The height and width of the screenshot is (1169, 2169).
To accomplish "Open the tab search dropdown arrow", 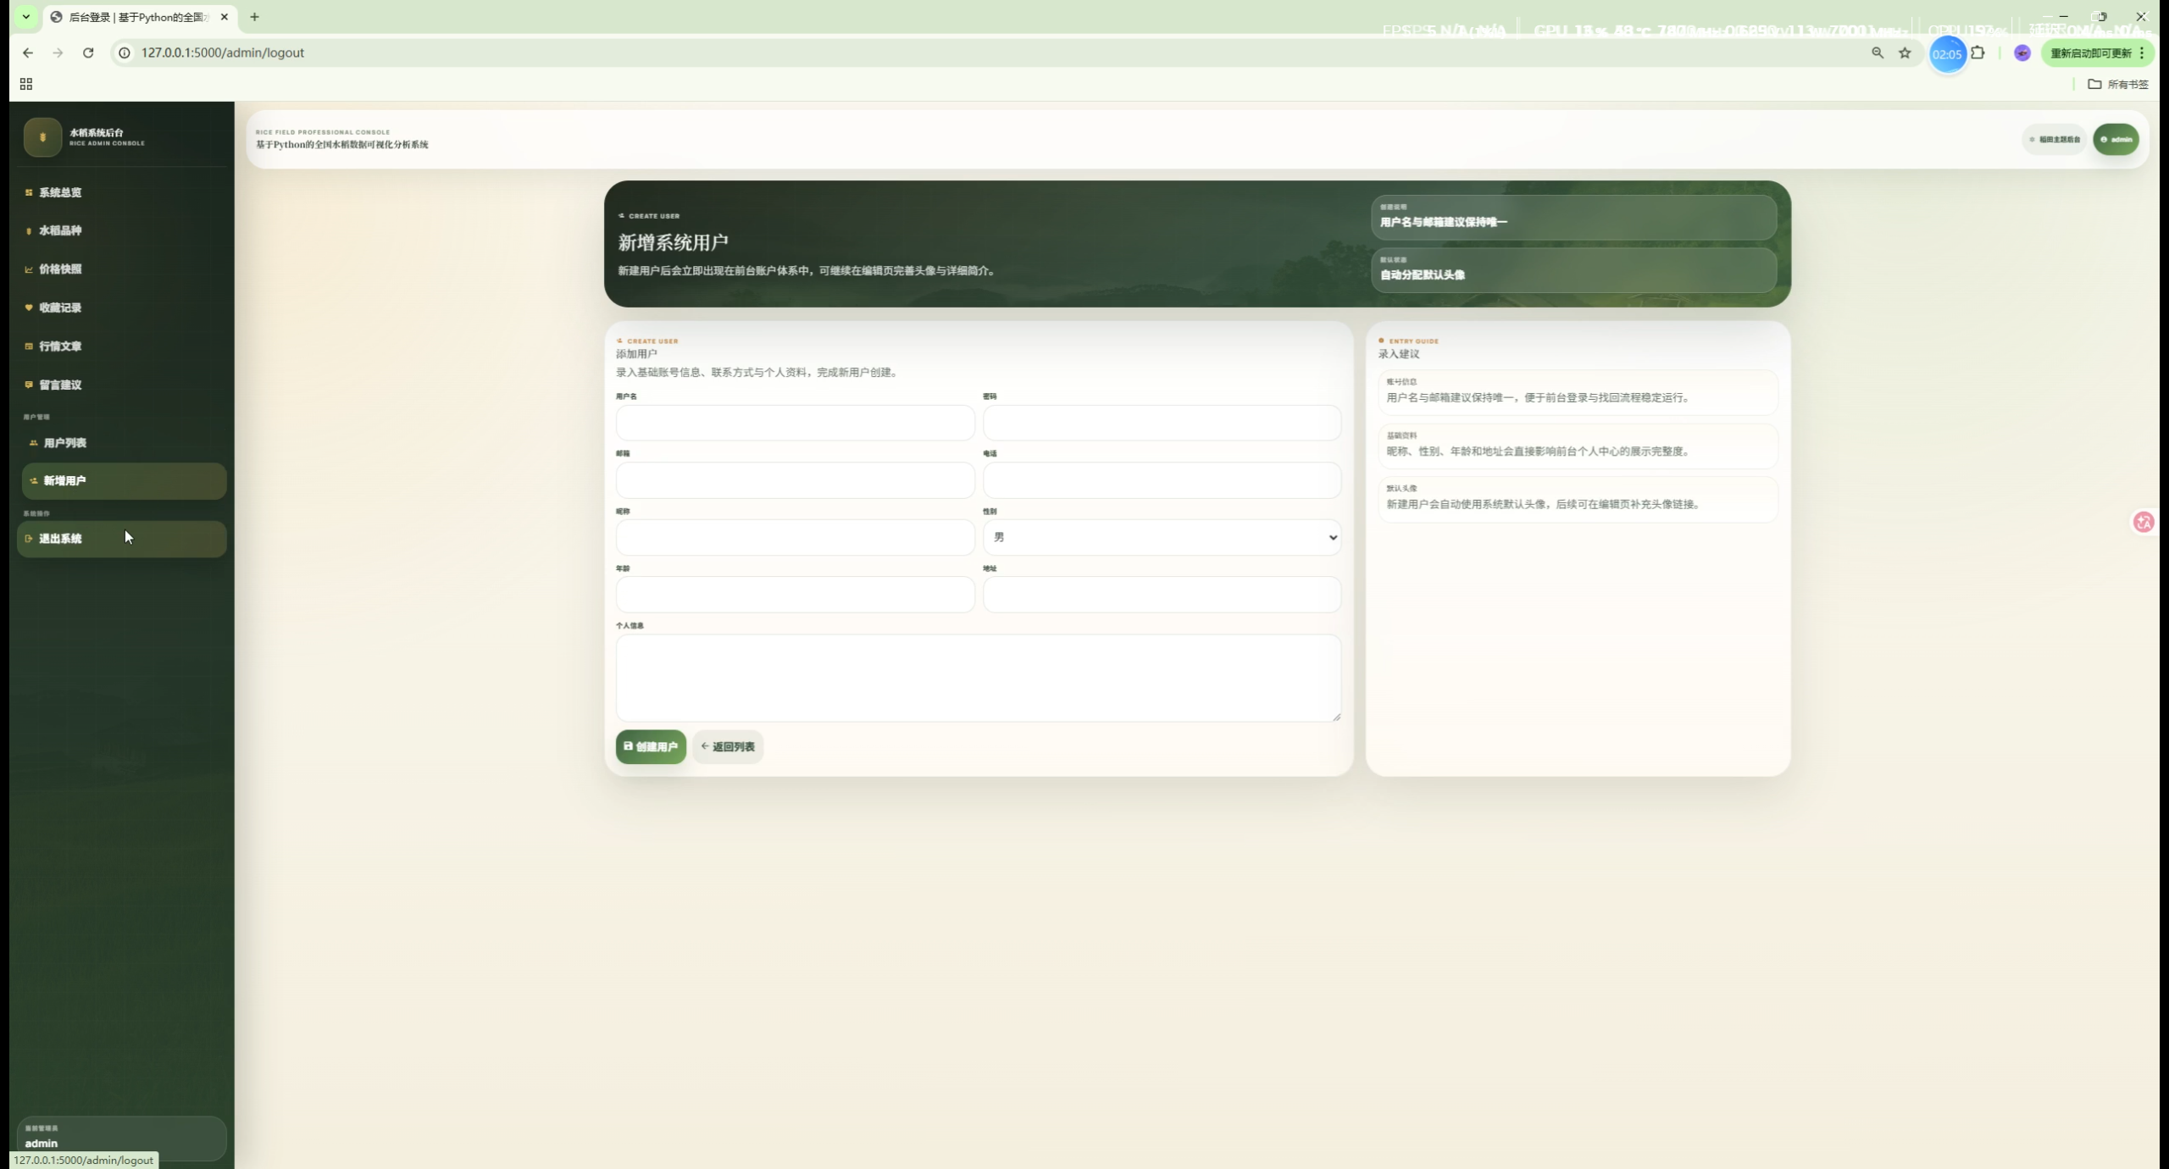I will [26, 17].
